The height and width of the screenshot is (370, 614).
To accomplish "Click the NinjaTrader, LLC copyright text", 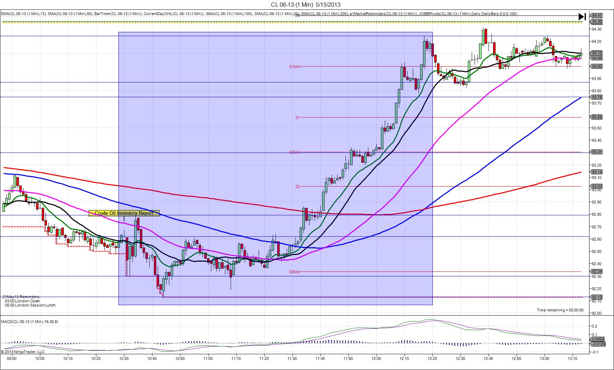I will click(x=22, y=351).
